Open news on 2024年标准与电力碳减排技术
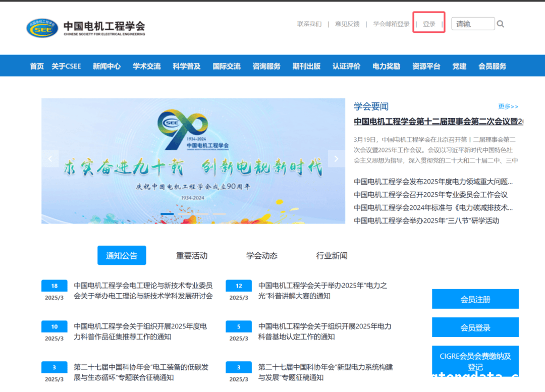Screen dimensions: 545x392 pyautogui.click(x=433, y=208)
